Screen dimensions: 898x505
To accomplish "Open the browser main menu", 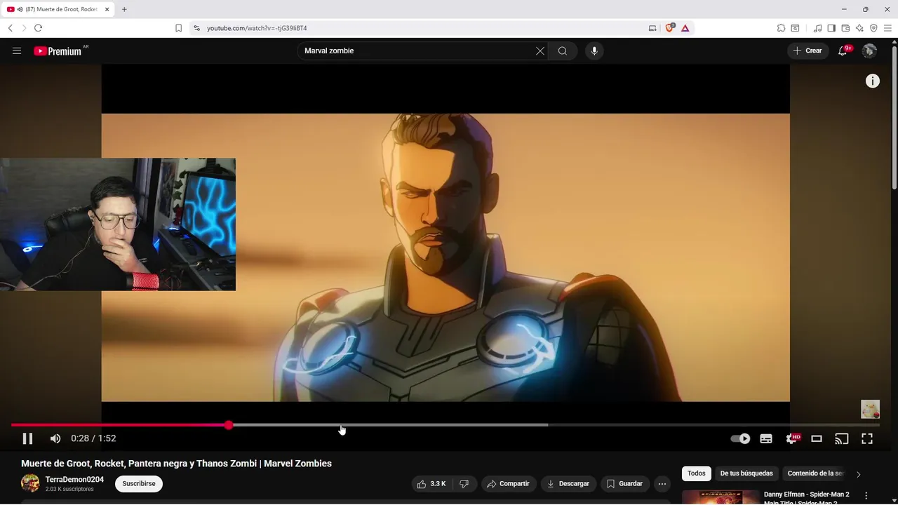I will pyautogui.click(x=887, y=28).
